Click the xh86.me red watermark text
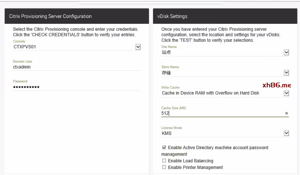 point(277,85)
